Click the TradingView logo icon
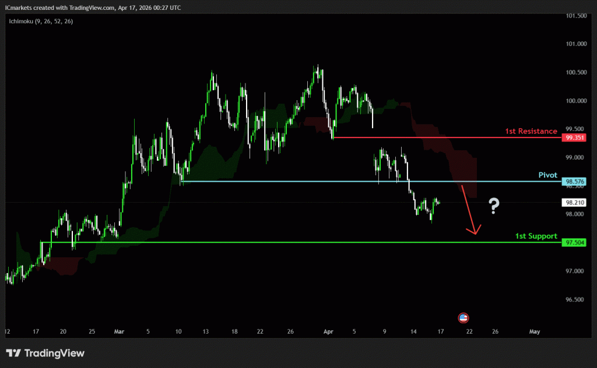The image size is (597, 368). point(15,353)
